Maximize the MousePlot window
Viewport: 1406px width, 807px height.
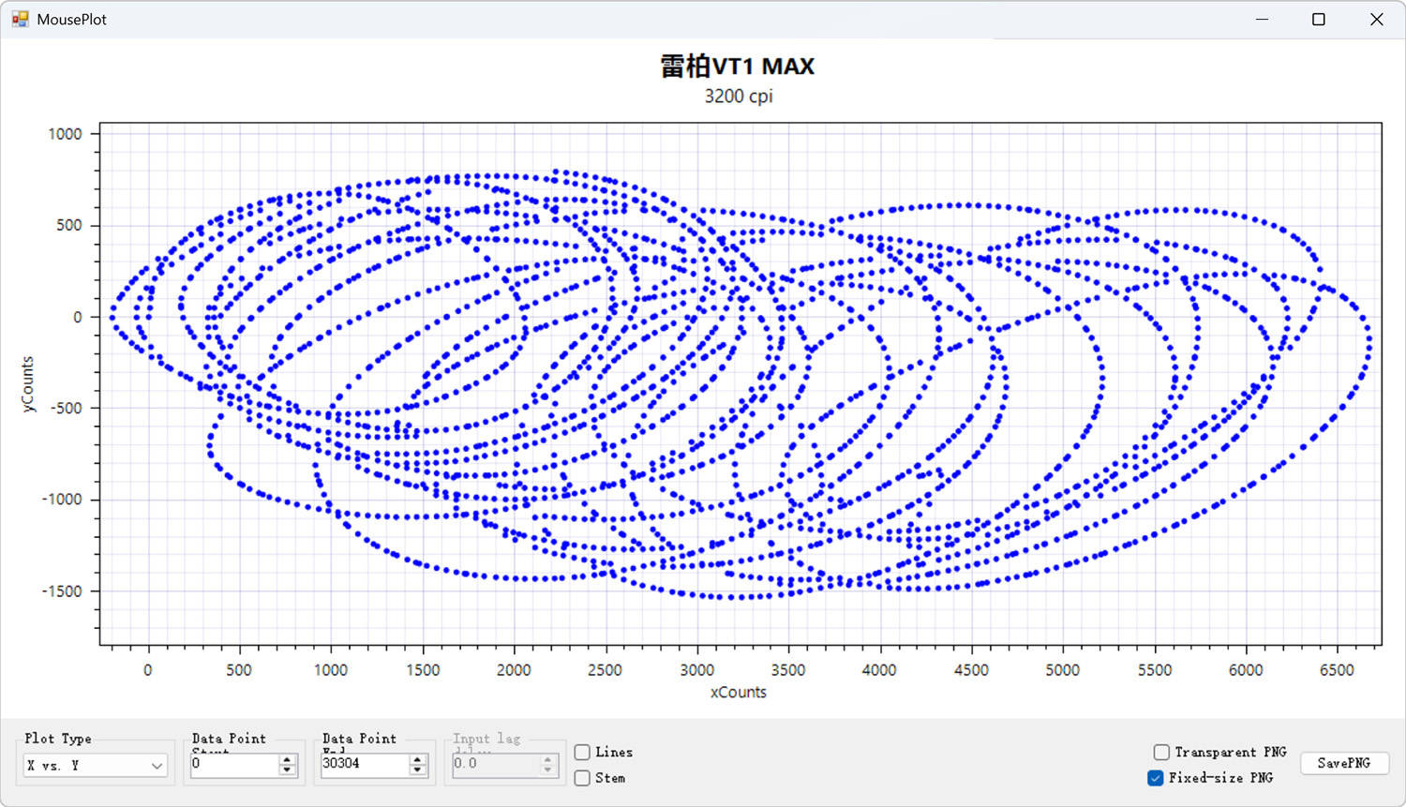tap(1318, 19)
